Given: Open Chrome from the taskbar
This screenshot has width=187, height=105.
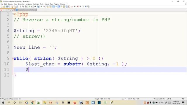Looking at the screenshot, I should [32, 102].
